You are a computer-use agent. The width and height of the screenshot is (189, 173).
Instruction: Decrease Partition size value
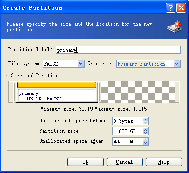pos(145,133)
